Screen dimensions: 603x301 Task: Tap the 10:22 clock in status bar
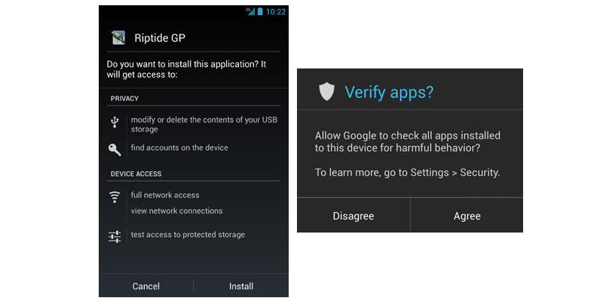pos(276,12)
